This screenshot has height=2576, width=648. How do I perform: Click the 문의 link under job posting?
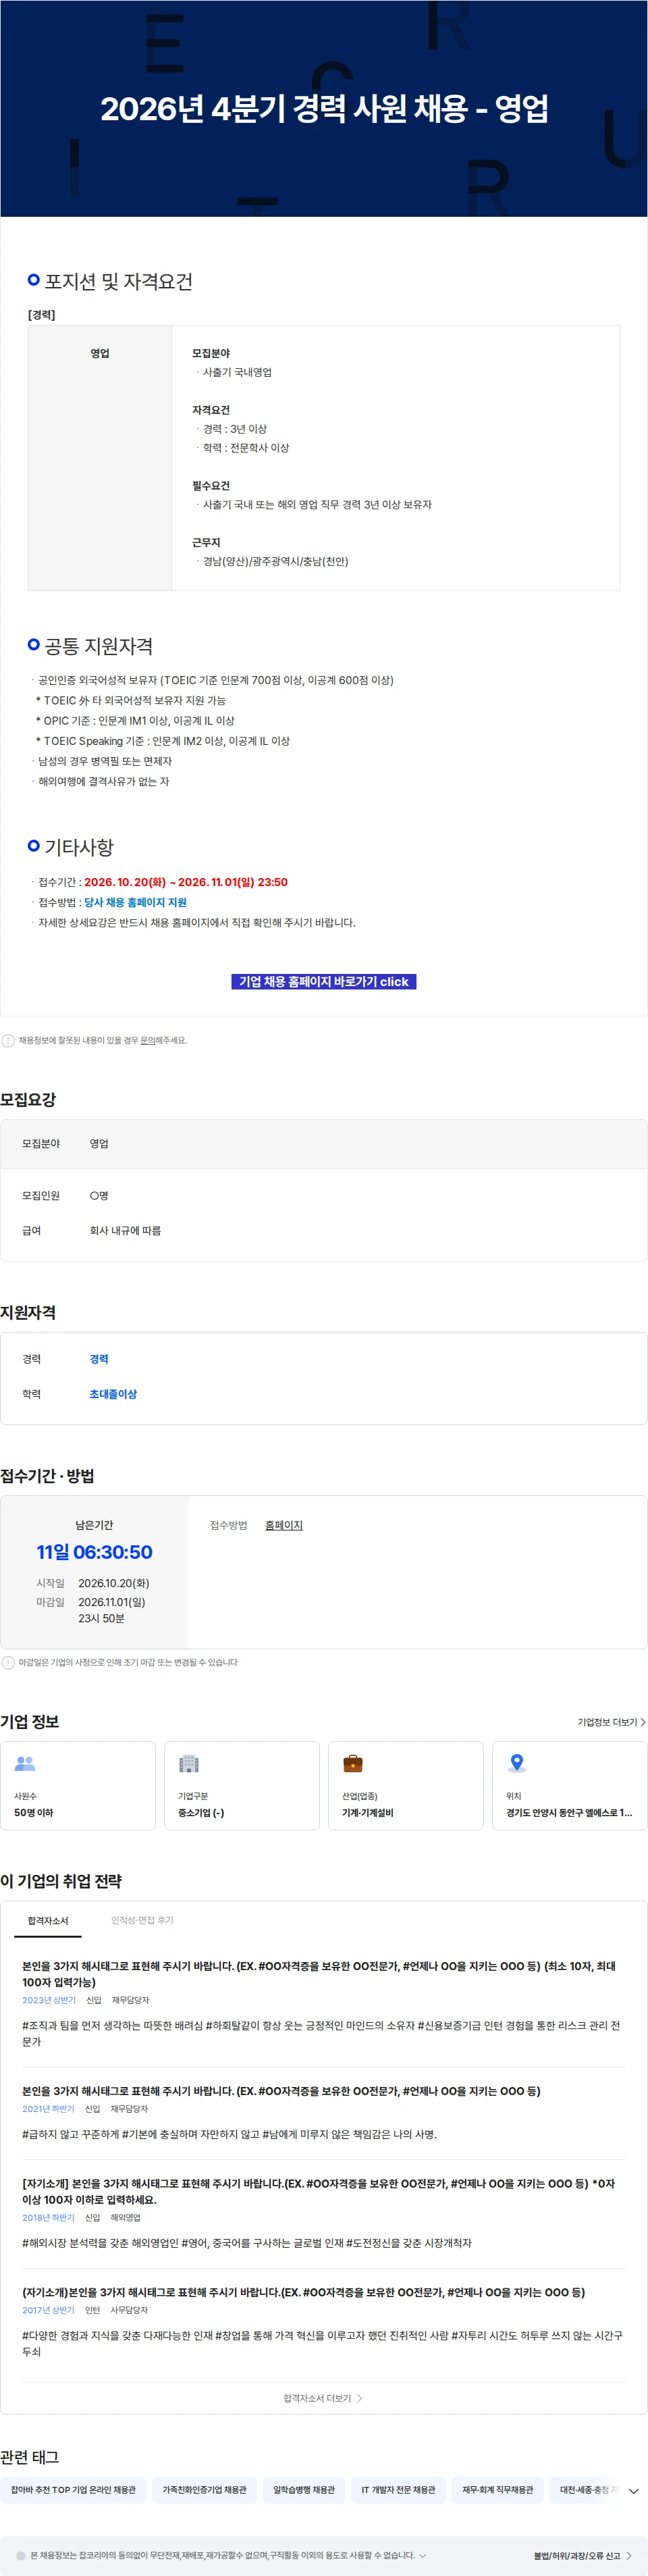point(148,1040)
